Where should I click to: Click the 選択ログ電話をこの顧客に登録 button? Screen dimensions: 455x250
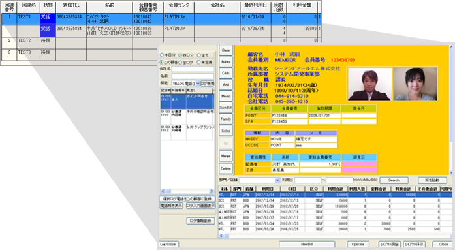point(187,199)
